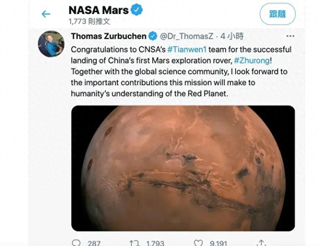Click Thomas Zurbuchen verified badge
The height and width of the screenshot is (246, 318).
tap(153, 36)
